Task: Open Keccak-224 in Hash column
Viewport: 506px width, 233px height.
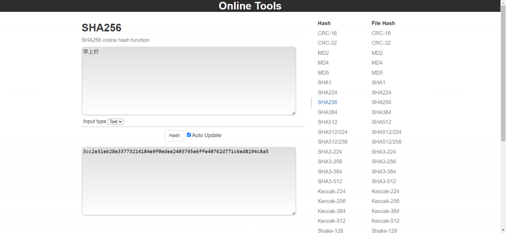Action: (332, 191)
